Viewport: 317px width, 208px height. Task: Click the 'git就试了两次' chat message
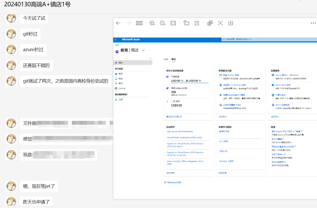(x=66, y=81)
